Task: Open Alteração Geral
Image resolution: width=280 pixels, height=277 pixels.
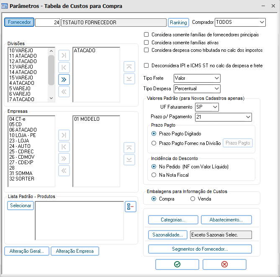Action: [27, 251]
